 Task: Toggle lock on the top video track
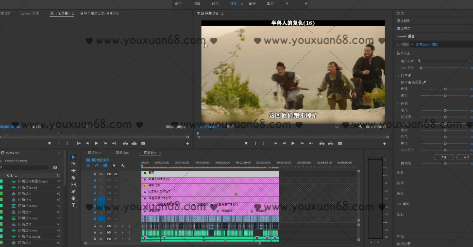(94, 174)
